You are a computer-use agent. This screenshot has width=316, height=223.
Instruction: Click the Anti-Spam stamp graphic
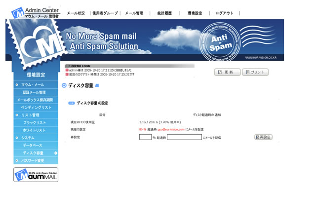220,42
